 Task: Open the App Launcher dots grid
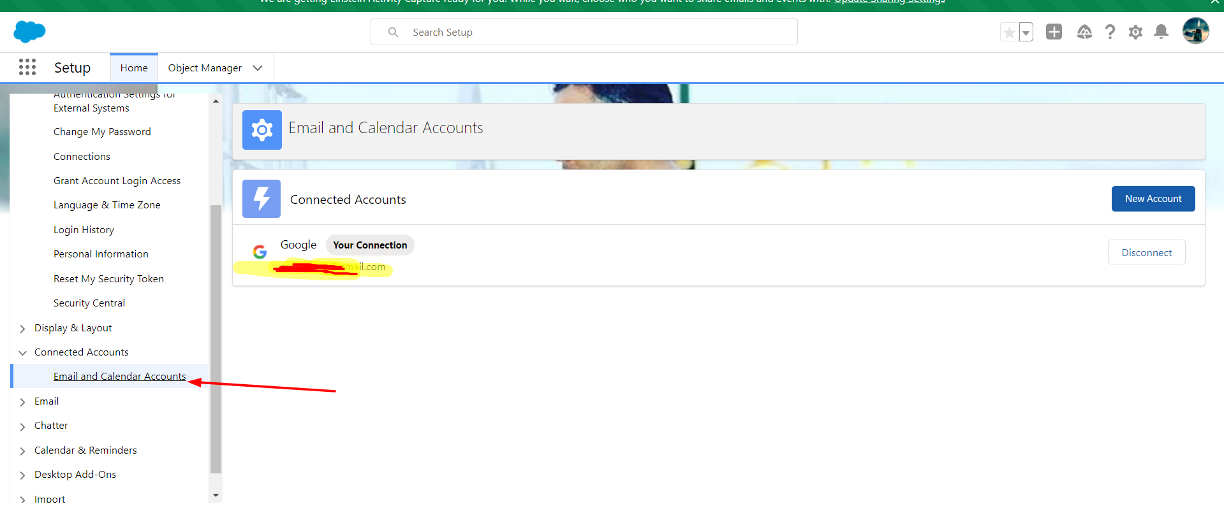click(x=27, y=67)
